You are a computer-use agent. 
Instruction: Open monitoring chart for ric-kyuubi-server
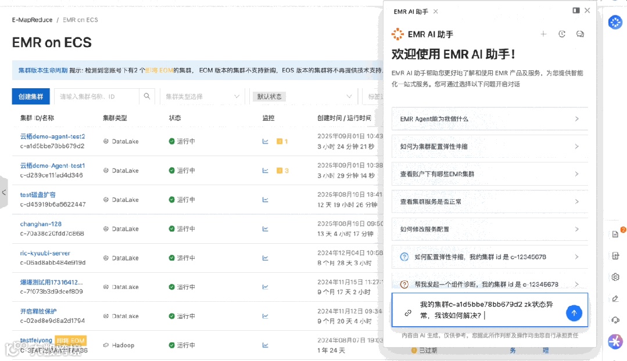[x=265, y=258]
